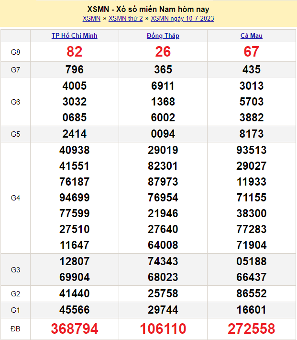The image size is (297, 340).
Task: Select the special prize number 272558
Action: (x=251, y=328)
